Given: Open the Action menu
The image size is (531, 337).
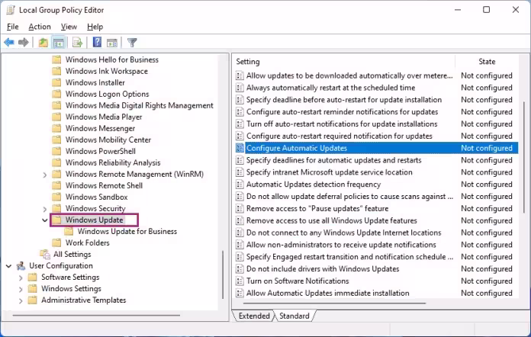Looking at the screenshot, I should point(40,27).
